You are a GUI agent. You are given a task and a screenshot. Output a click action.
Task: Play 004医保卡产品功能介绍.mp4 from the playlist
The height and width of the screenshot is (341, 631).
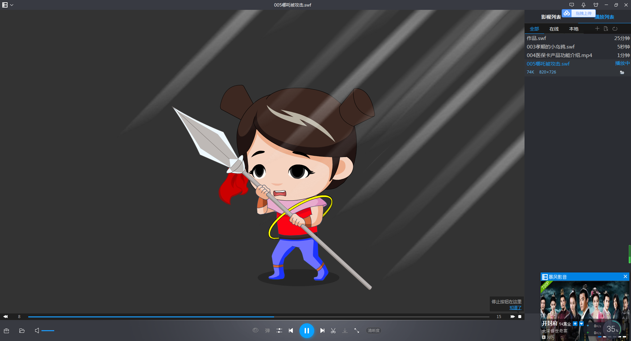pos(577,55)
